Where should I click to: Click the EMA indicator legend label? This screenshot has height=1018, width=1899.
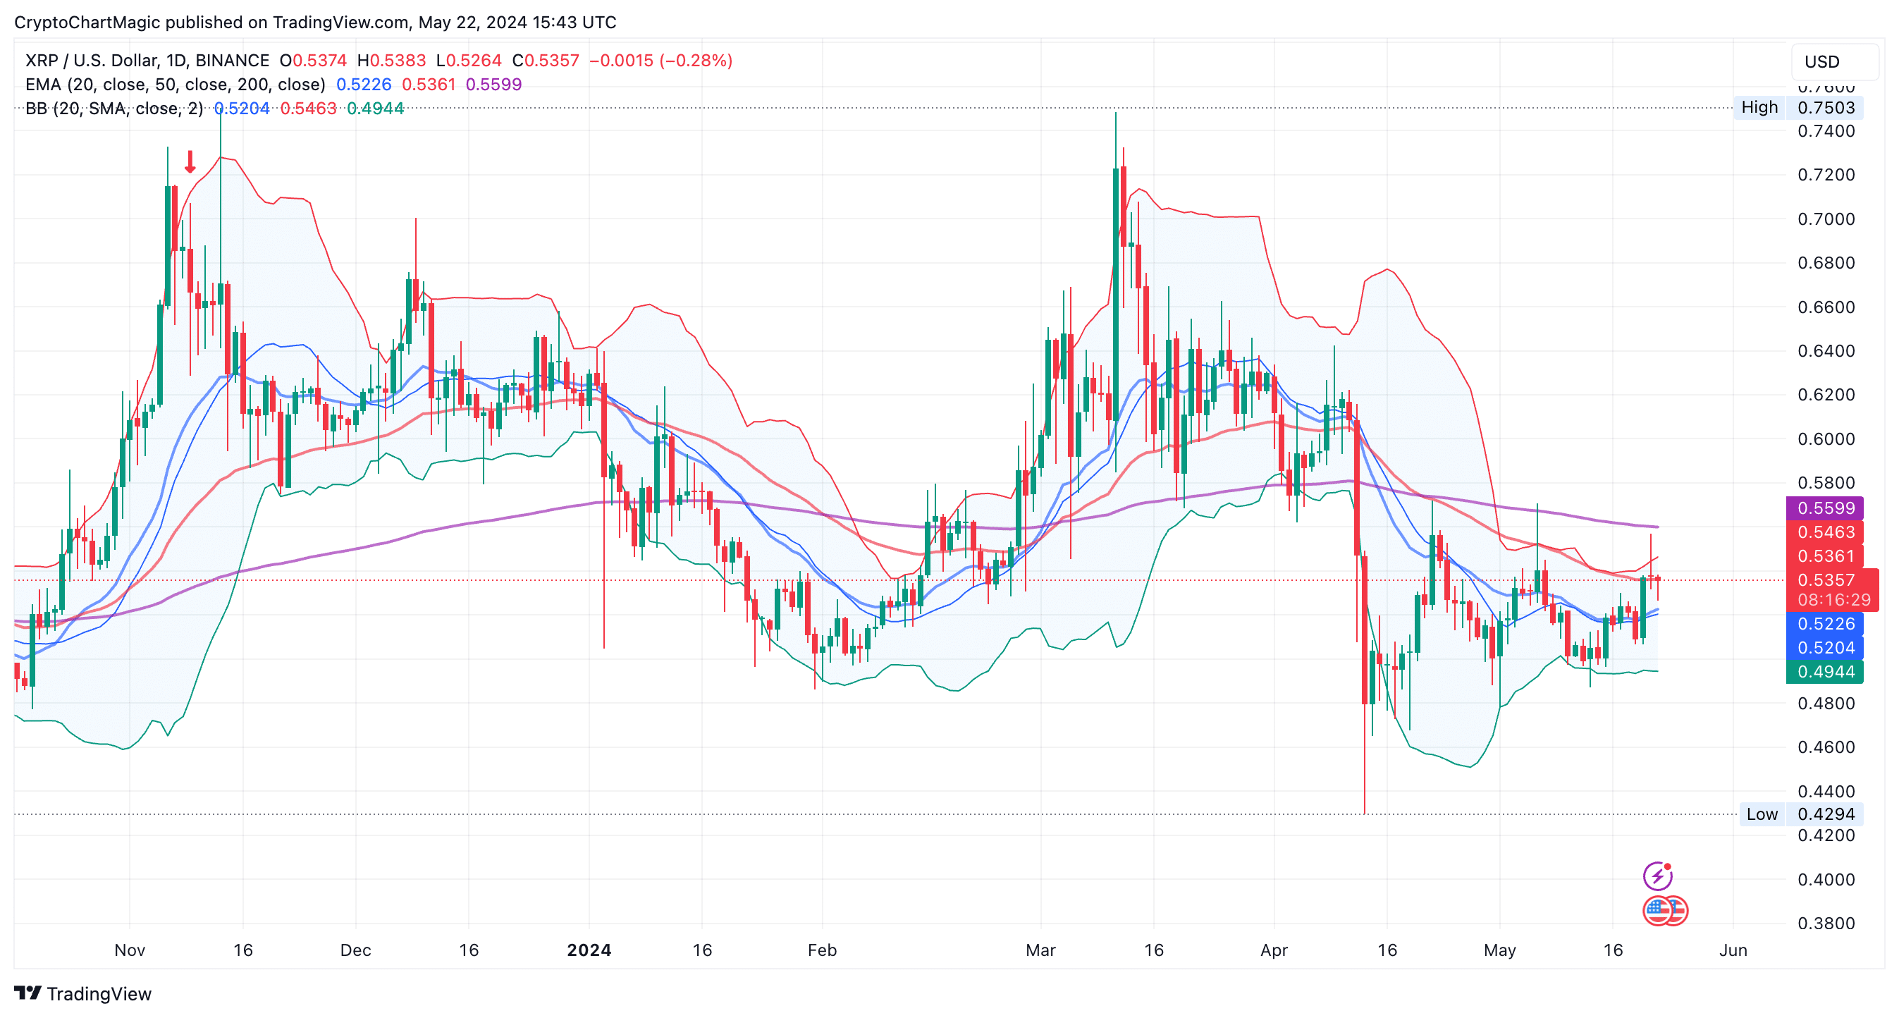(176, 84)
